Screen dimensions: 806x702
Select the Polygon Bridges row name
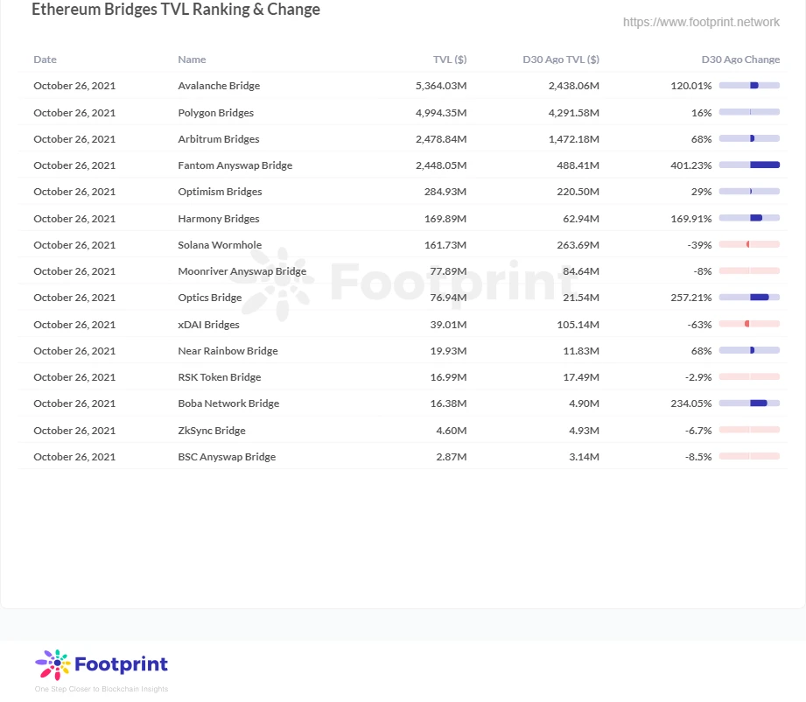(x=216, y=113)
